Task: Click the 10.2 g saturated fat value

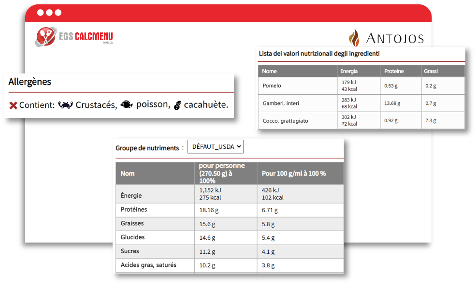Action: click(x=207, y=265)
